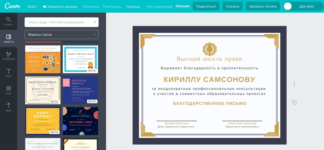The width and height of the screenshot is (324, 150).
Task: Select the Декан юридического факультета text
Action: click(x=176, y=127)
